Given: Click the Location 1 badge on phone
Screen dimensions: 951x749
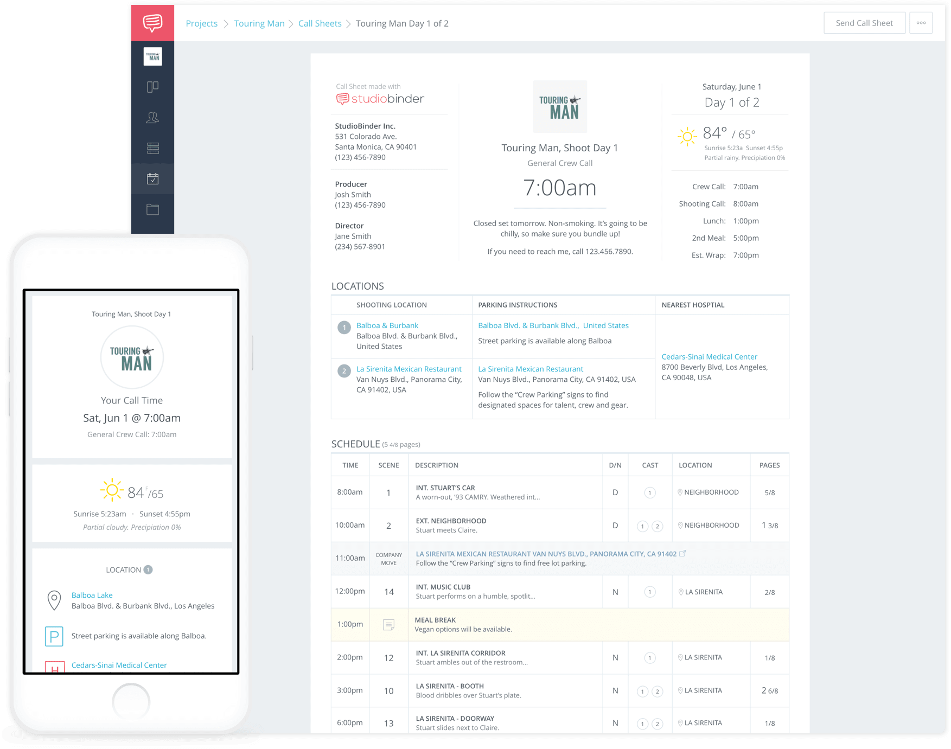Looking at the screenshot, I should pyautogui.click(x=148, y=569).
